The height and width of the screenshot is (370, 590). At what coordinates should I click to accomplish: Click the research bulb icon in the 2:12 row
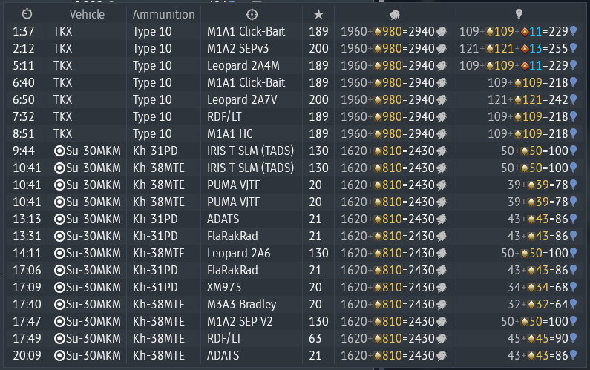coord(573,48)
